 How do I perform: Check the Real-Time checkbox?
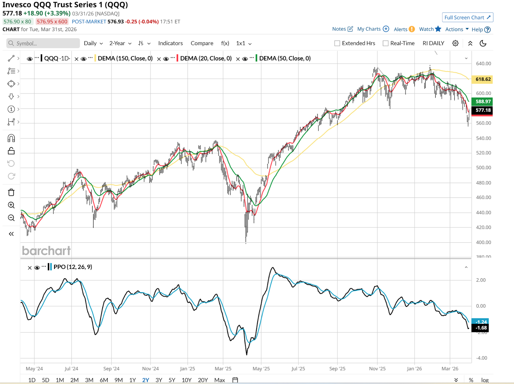click(x=385, y=43)
